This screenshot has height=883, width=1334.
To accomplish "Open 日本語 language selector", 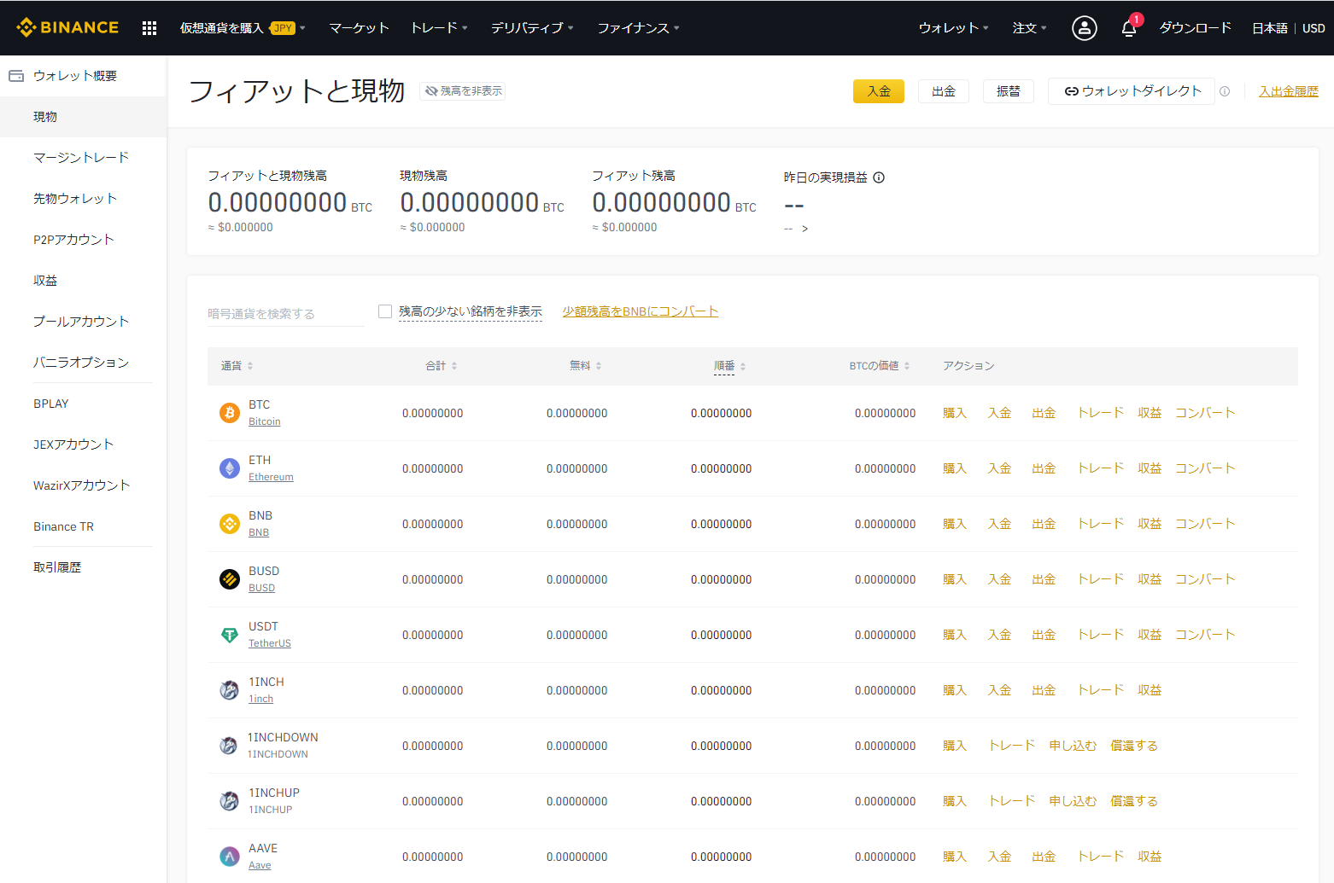I will [1269, 28].
